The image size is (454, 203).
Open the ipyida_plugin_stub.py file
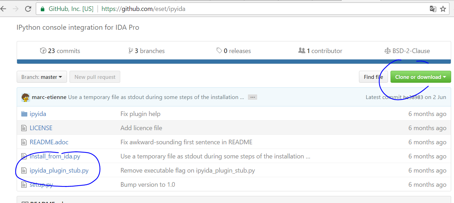coord(59,170)
